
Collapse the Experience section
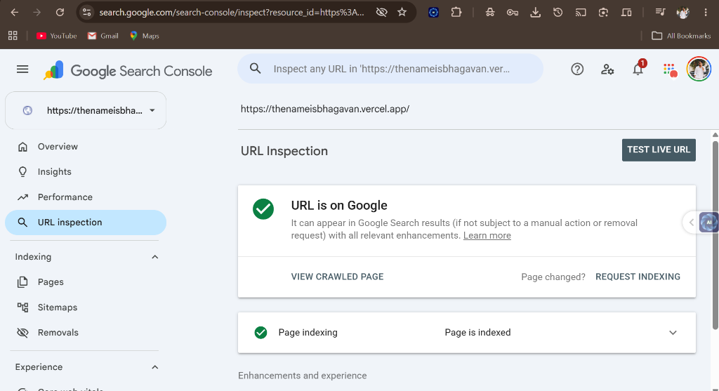[x=155, y=367]
